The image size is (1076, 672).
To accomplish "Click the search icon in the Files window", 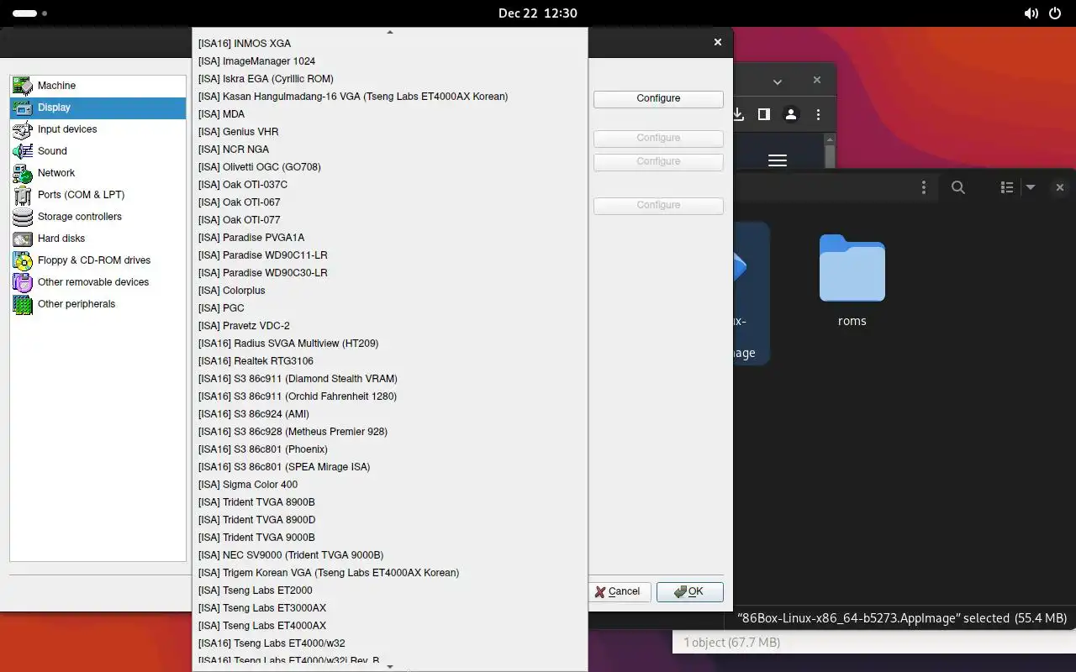I will pyautogui.click(x=958, y=187).
